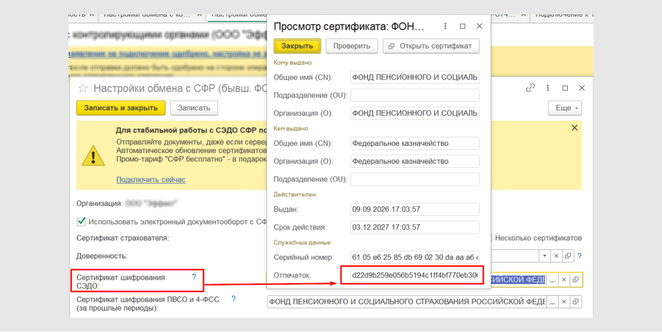The height and width of the screenshot is (332, 662).
Task: Click the yellow warning triangle icon
Action: point(93,156)
